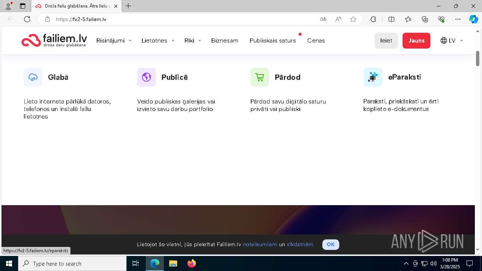Go back in browser history
This screenshot has height=271, width=482.
(11, 19)
